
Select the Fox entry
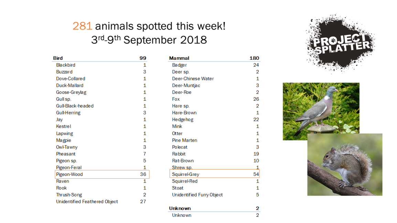[176, 99]
